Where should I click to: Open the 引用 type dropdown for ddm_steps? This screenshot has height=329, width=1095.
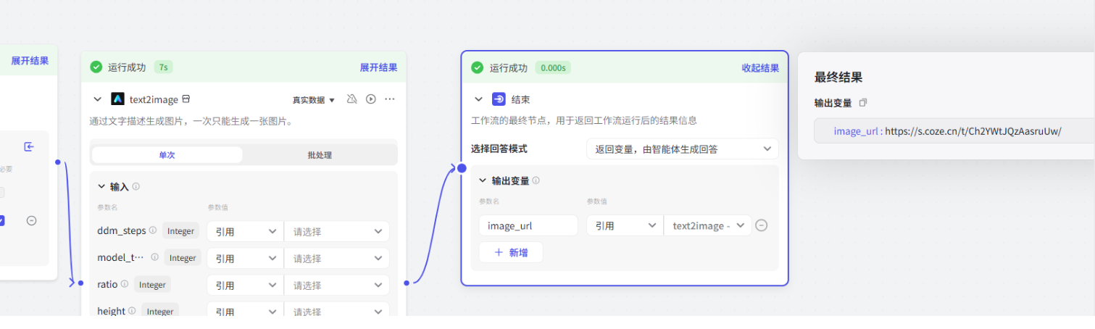coord(245,231)
